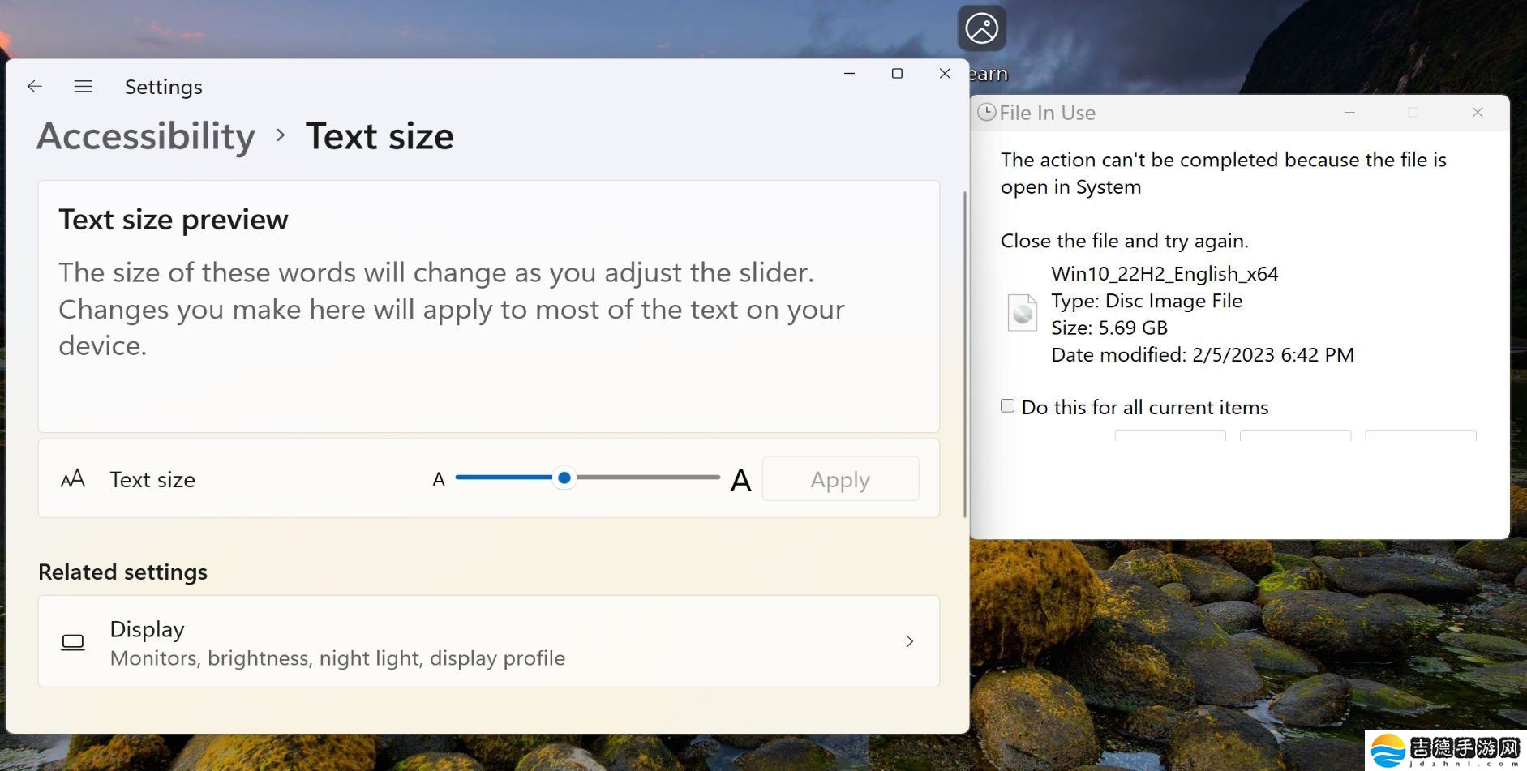Close the File In Use dialog

point(1477,113)
